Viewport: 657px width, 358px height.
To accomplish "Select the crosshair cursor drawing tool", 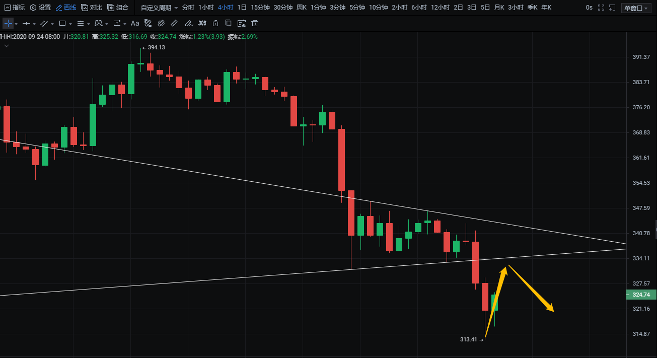I will point(8,24).
